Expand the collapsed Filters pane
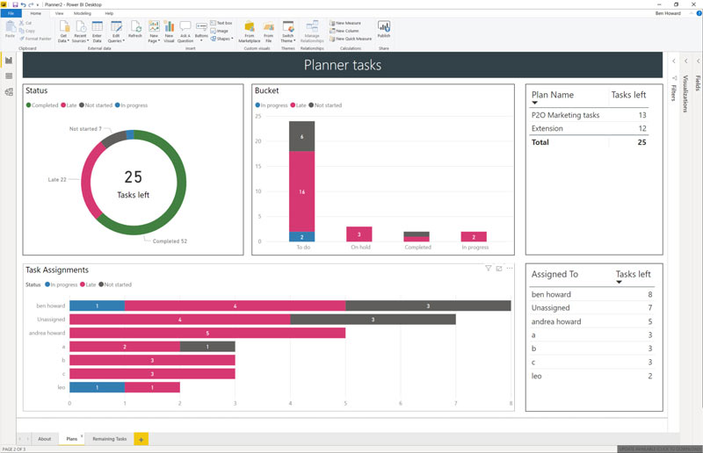This screenshot has height=453, width=703. click(673, 61)
